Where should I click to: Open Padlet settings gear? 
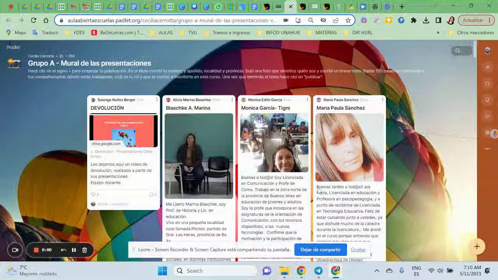487,133
